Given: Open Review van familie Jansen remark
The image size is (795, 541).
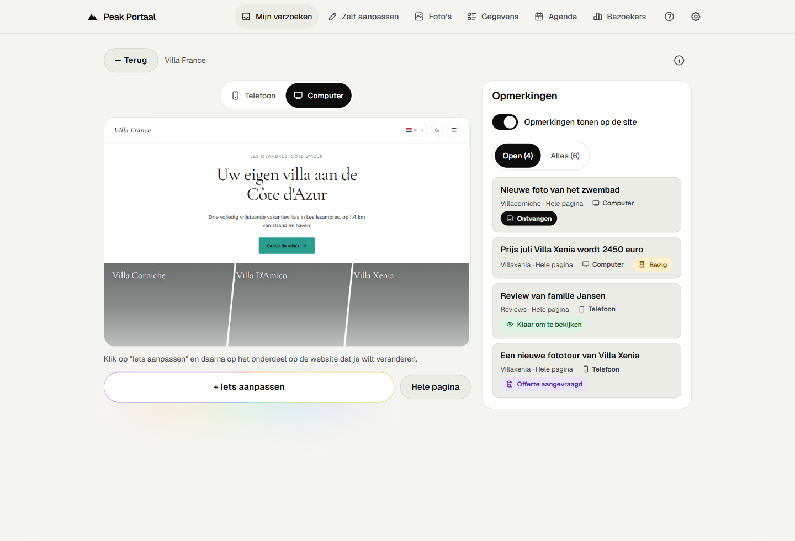Looking at the screenshot, I should click(586, 311).
